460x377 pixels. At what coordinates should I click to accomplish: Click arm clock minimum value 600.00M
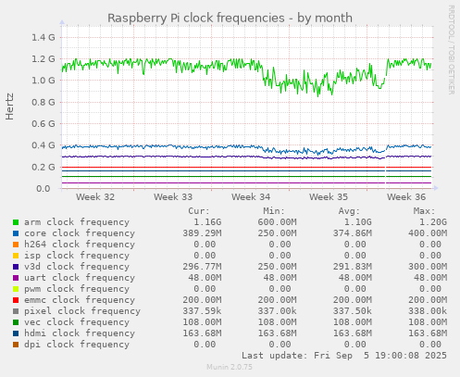coord(277,222)
